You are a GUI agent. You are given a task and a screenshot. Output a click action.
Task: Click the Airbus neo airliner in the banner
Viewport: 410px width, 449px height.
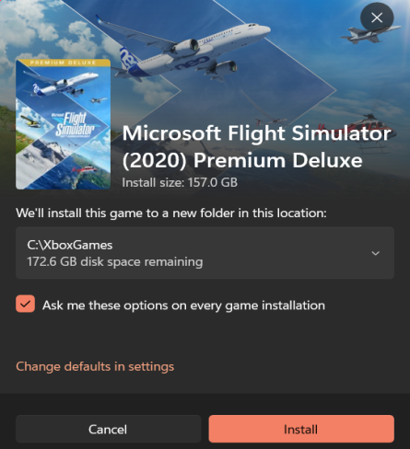point(184,48)
